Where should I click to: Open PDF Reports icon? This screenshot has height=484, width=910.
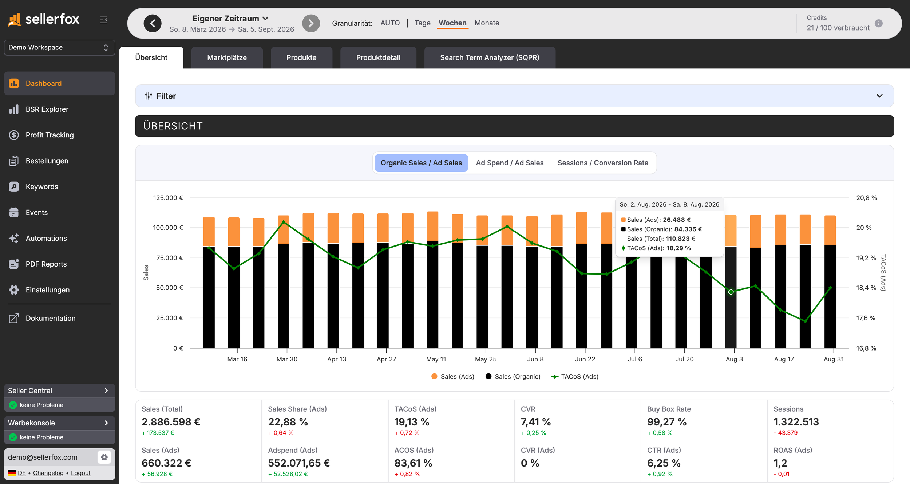pos(14,264)
